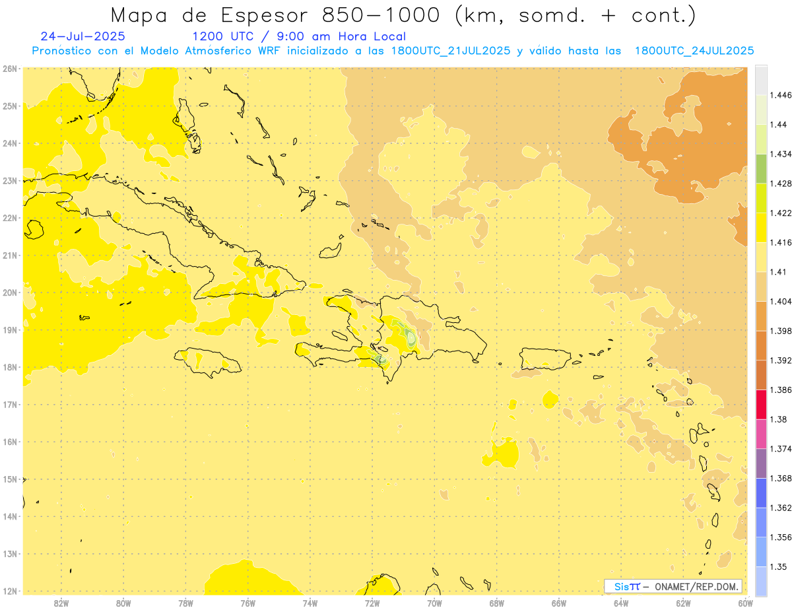
Task: Click the '1200 UTC / 9:00 am Hora Local' text
Action: tap(299, 36)
